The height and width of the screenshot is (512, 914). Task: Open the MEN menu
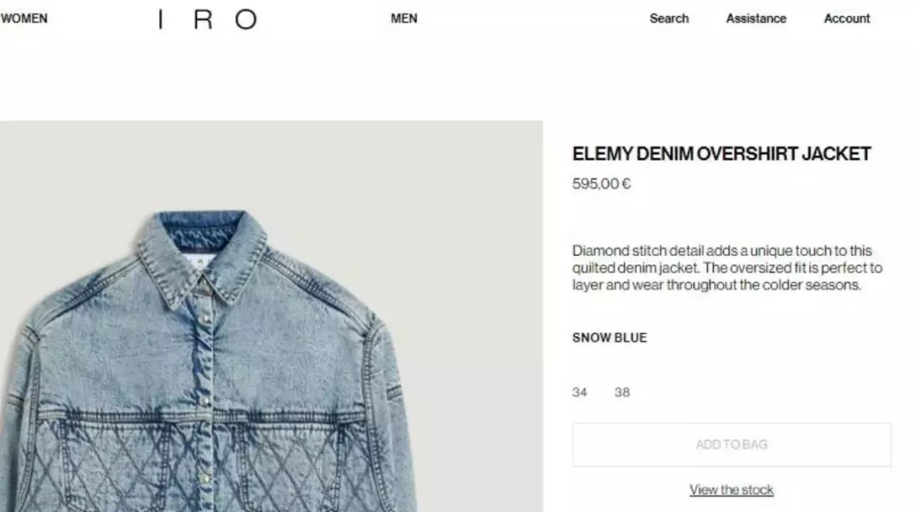click(404, 18)
